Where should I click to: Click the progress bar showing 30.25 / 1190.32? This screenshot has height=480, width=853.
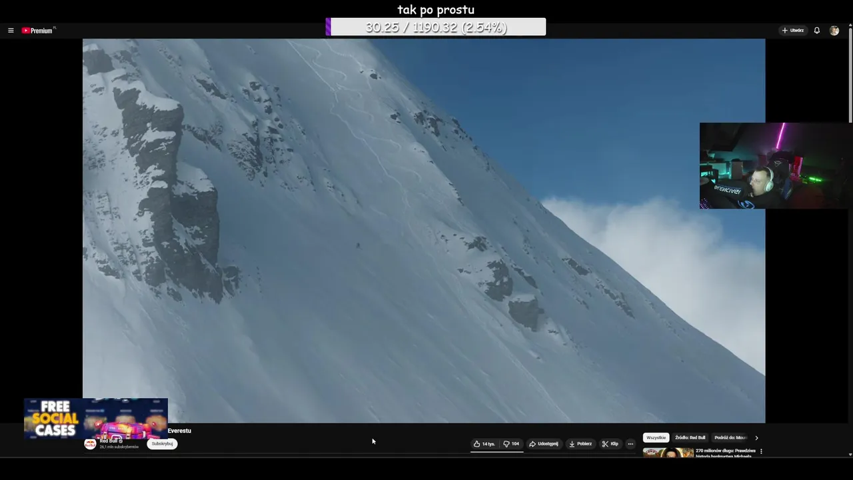click(436, 27)
